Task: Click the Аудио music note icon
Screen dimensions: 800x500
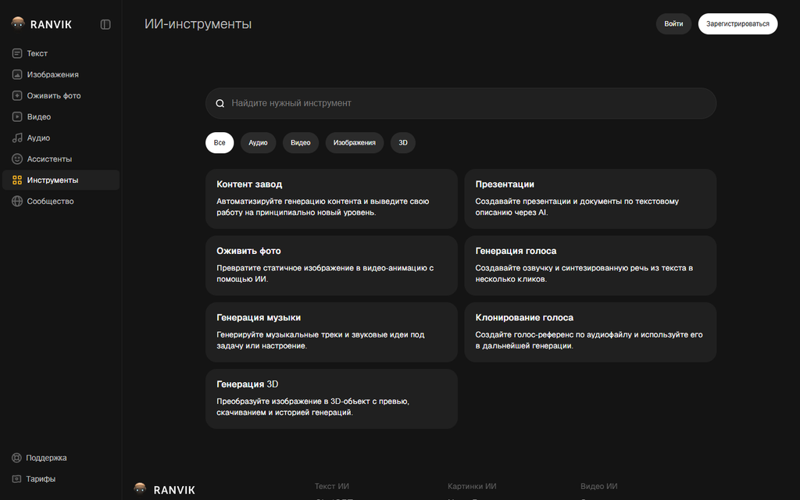Action: coord(17,137)
